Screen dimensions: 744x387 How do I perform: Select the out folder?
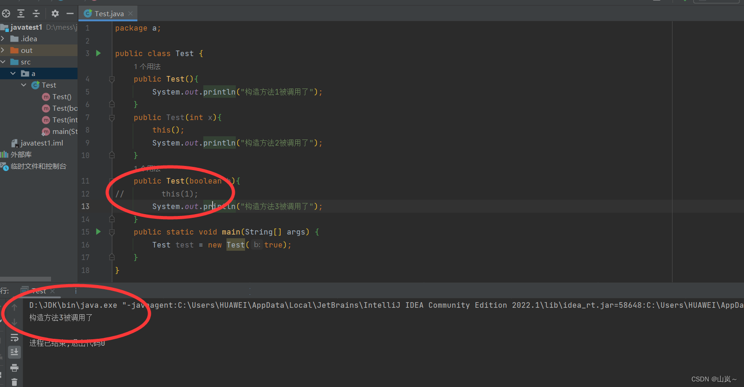tap(26, 50)
